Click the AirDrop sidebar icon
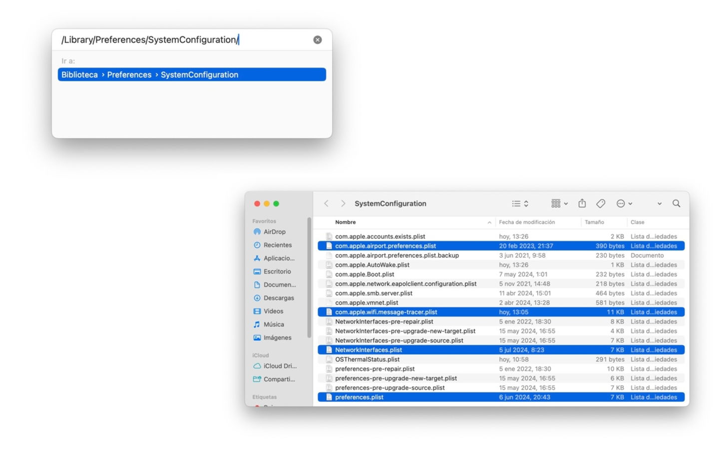This screenshot has width=719, height=450. (257, 232)
